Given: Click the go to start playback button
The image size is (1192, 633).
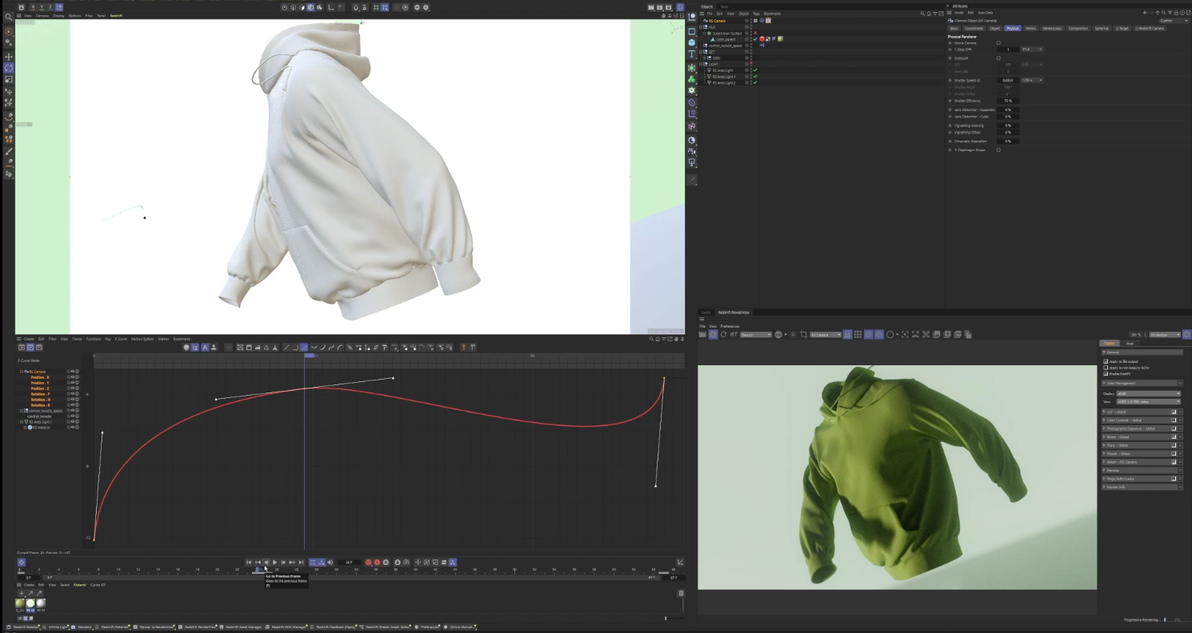Looking at the screenshot, I should [249, 562].
